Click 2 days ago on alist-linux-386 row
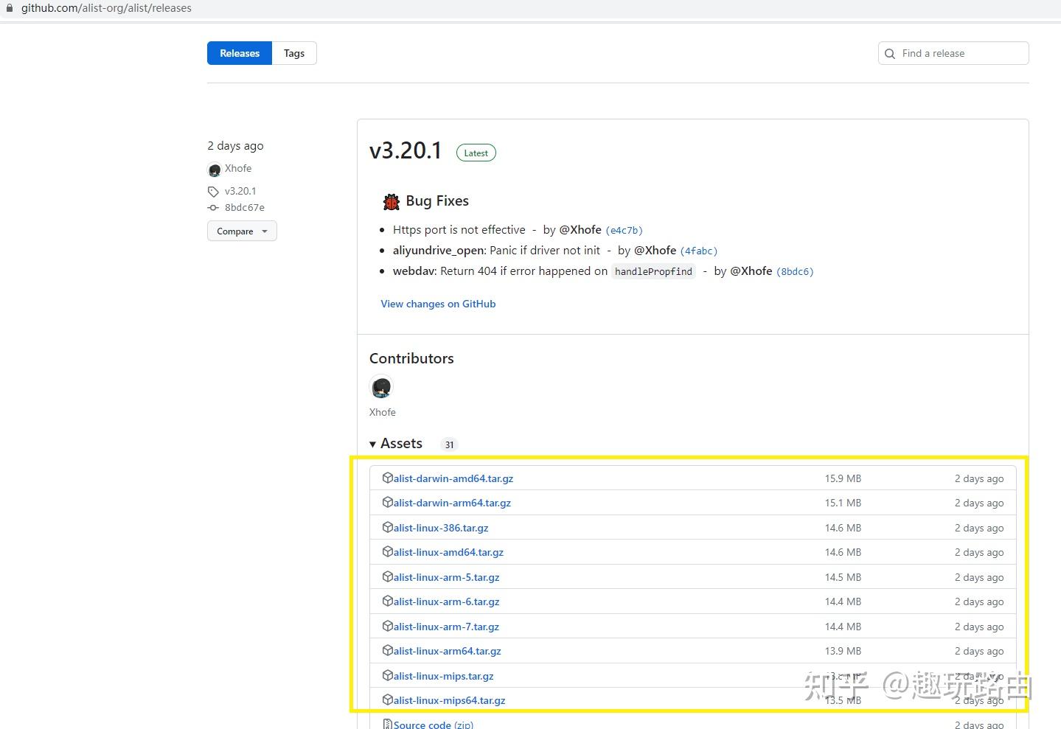The image size is (1061, 729). coord(979,528)
